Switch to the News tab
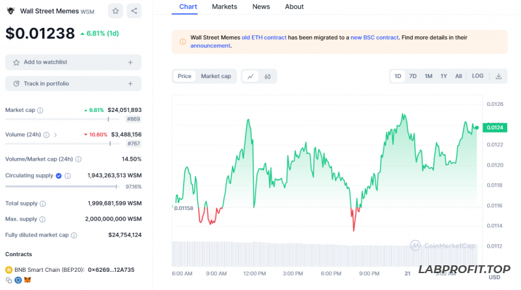The width and height of the screenshot is (521, 290). (x=261, y=7)
